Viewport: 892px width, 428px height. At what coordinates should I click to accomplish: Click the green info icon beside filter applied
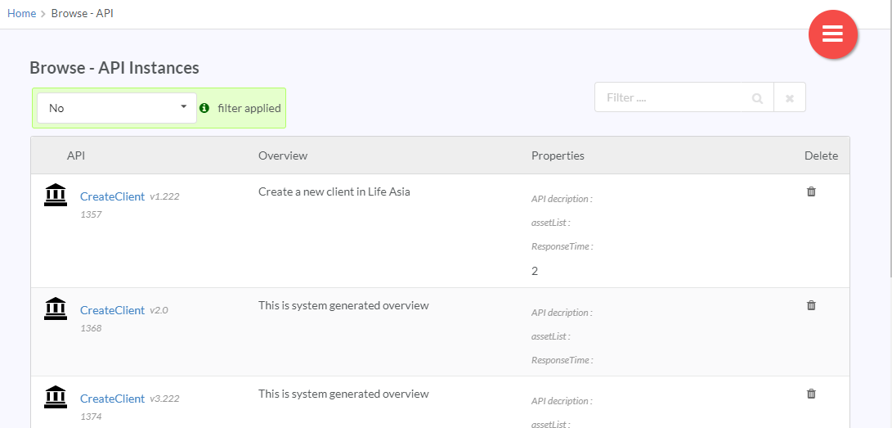204,107
